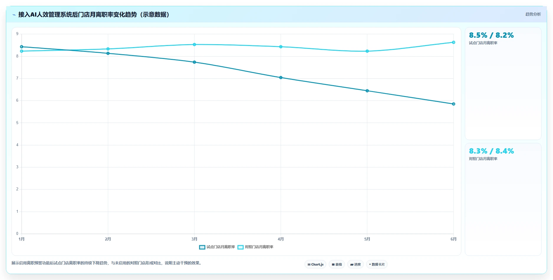Image resolution: width=553 pixels, height=280 pixels.
Task: Click the 对照门店月离职率 label under 8.3% card
Action: [483, 159]
